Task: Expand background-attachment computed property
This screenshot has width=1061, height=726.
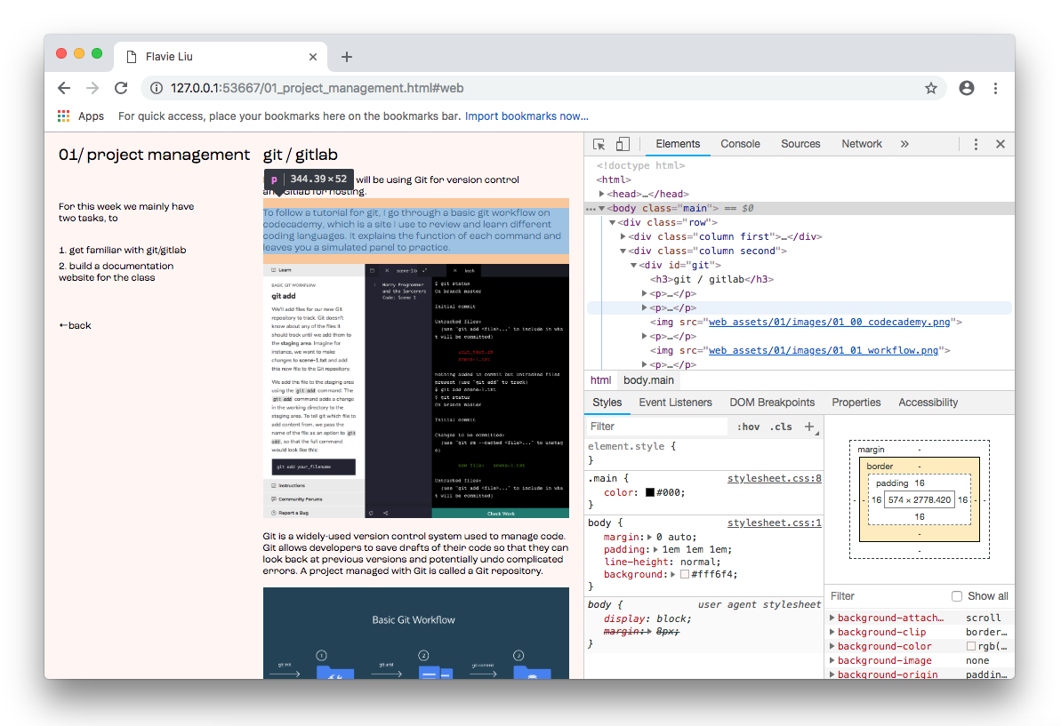Action: 832,618
